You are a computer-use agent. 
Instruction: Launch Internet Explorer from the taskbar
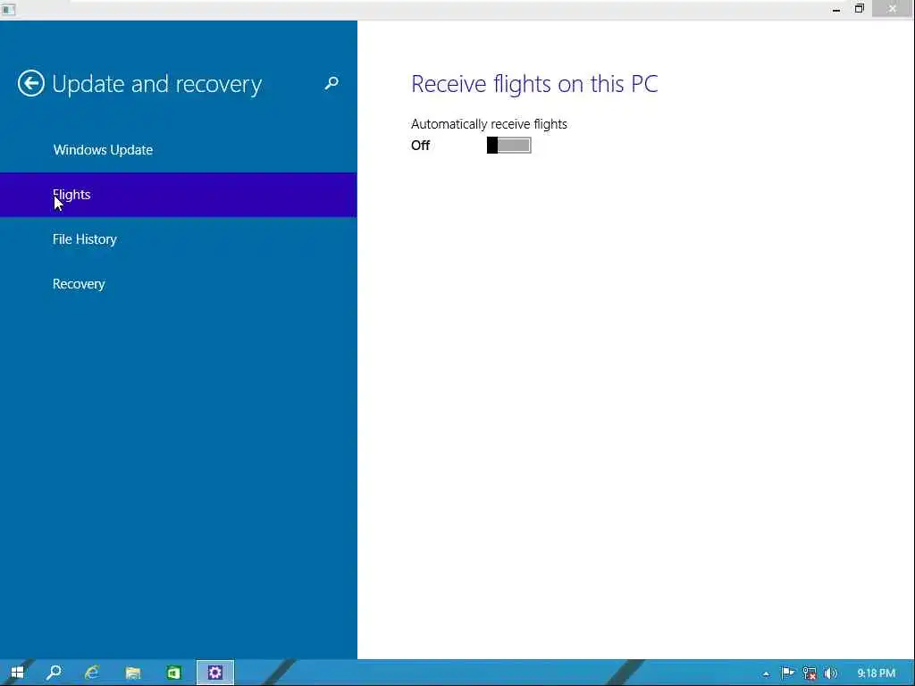(x=92, y=673)
